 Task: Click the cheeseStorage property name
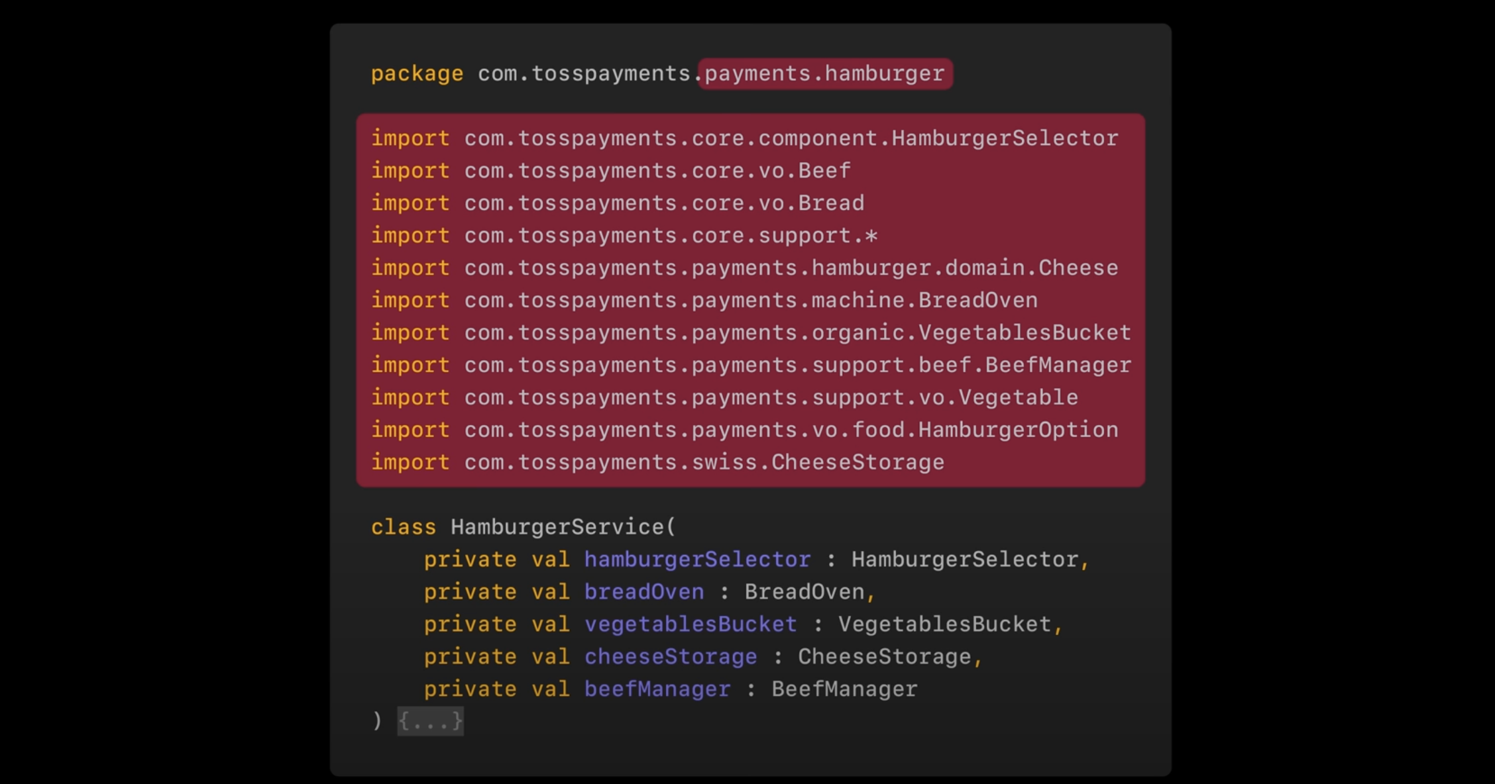(x=670, y=657)
